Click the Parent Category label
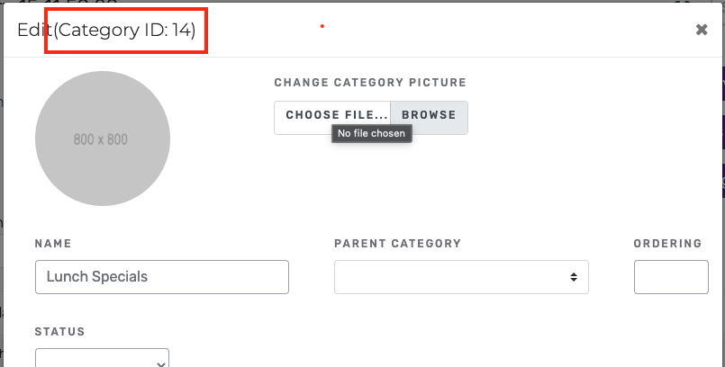Viewport: 725px width, 367px height. [398, 243]
